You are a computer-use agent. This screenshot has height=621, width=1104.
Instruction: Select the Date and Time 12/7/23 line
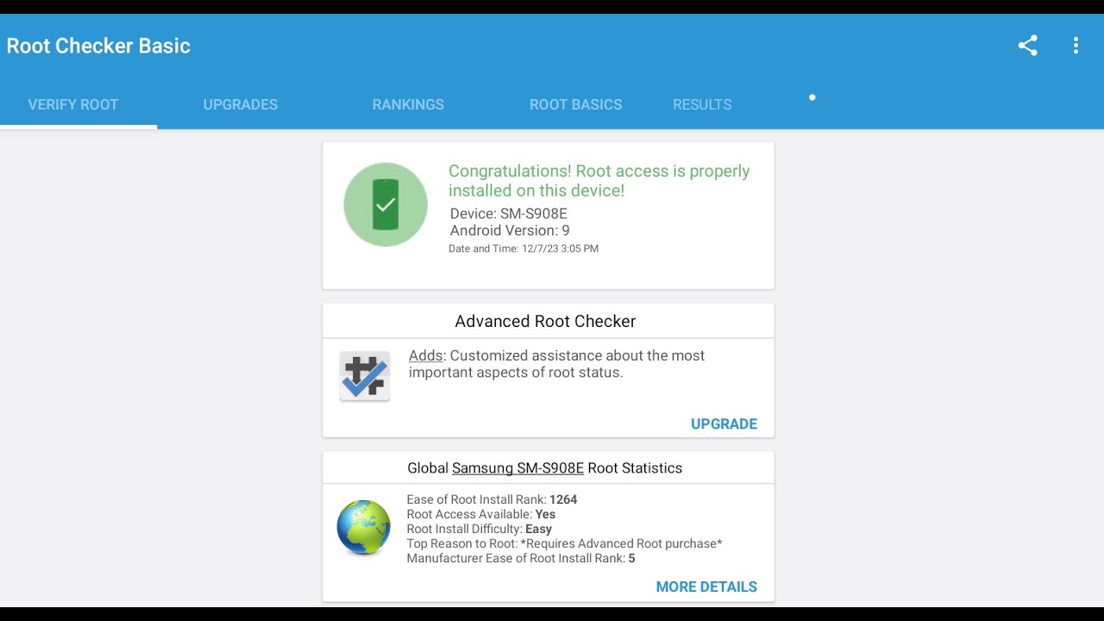[524, 248]
